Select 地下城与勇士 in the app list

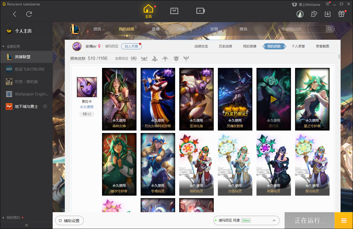[26, 106]
